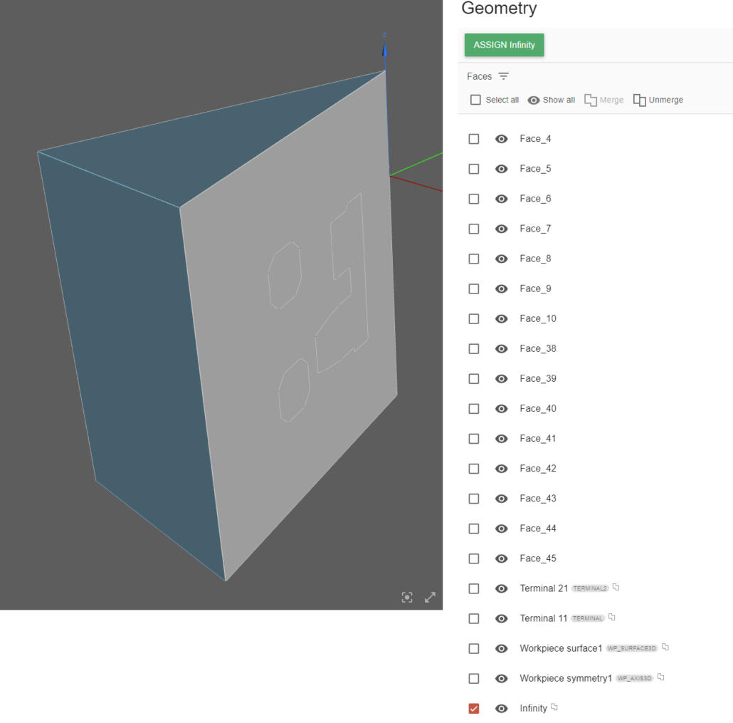The height and width of the screenshot is (723, 733).
Task: Click the copy icon next to Terminal 21
Action: pyautogui.click(x=616, y=588)
